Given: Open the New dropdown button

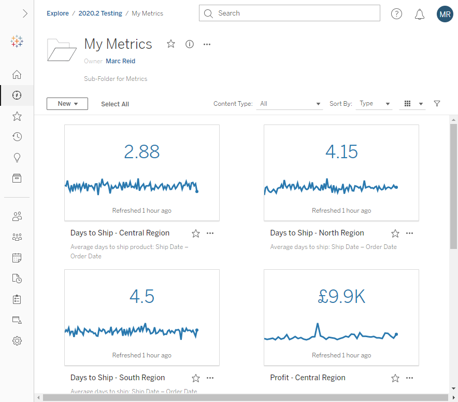Looking at the screenshot, I should point(67,104).
